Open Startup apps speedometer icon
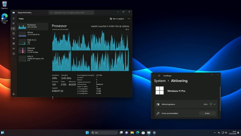The image size is (241, 136). (x=14, y=39)
